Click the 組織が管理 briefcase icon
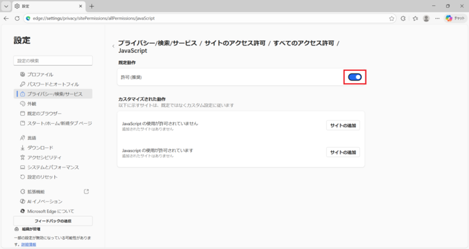The image size is (469, 249). pos(17,229)
